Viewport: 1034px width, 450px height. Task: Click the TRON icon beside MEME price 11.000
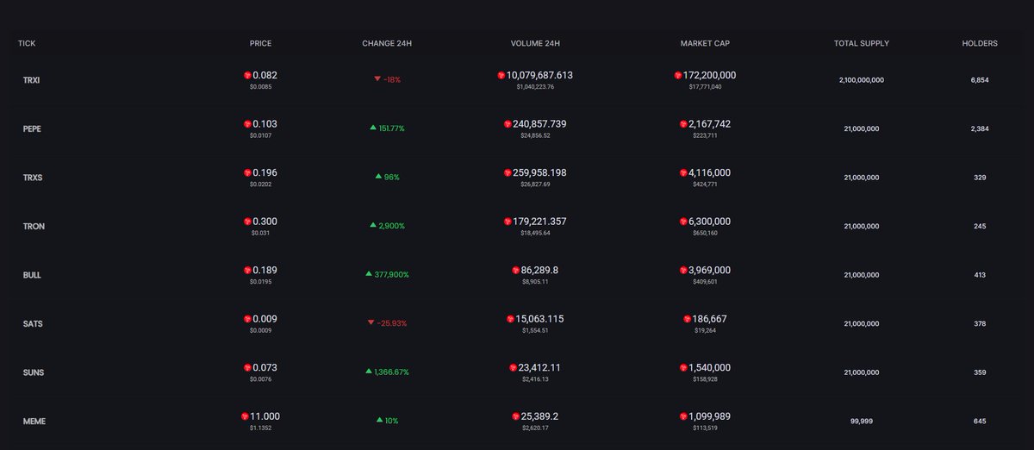tap(245, 416)
